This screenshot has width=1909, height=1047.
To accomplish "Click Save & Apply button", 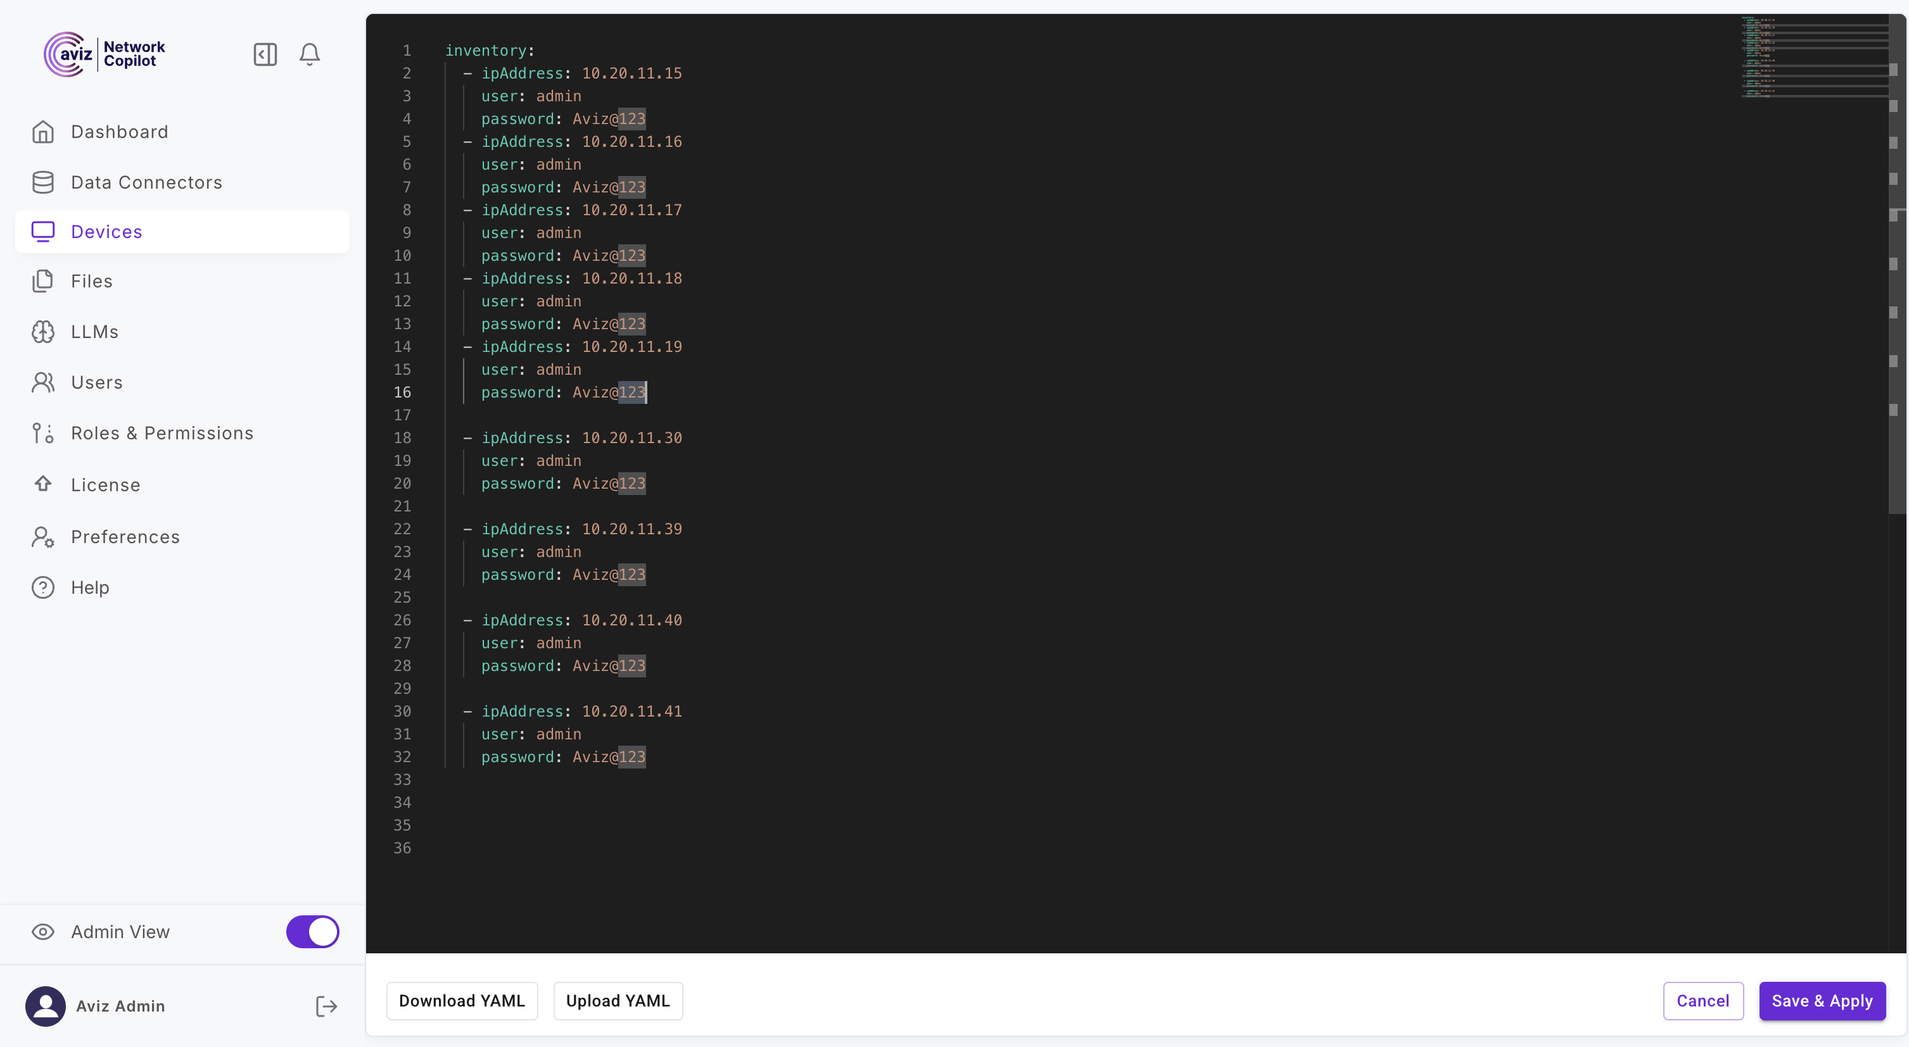I will pyautogui.click(x=1822, y=1000).
